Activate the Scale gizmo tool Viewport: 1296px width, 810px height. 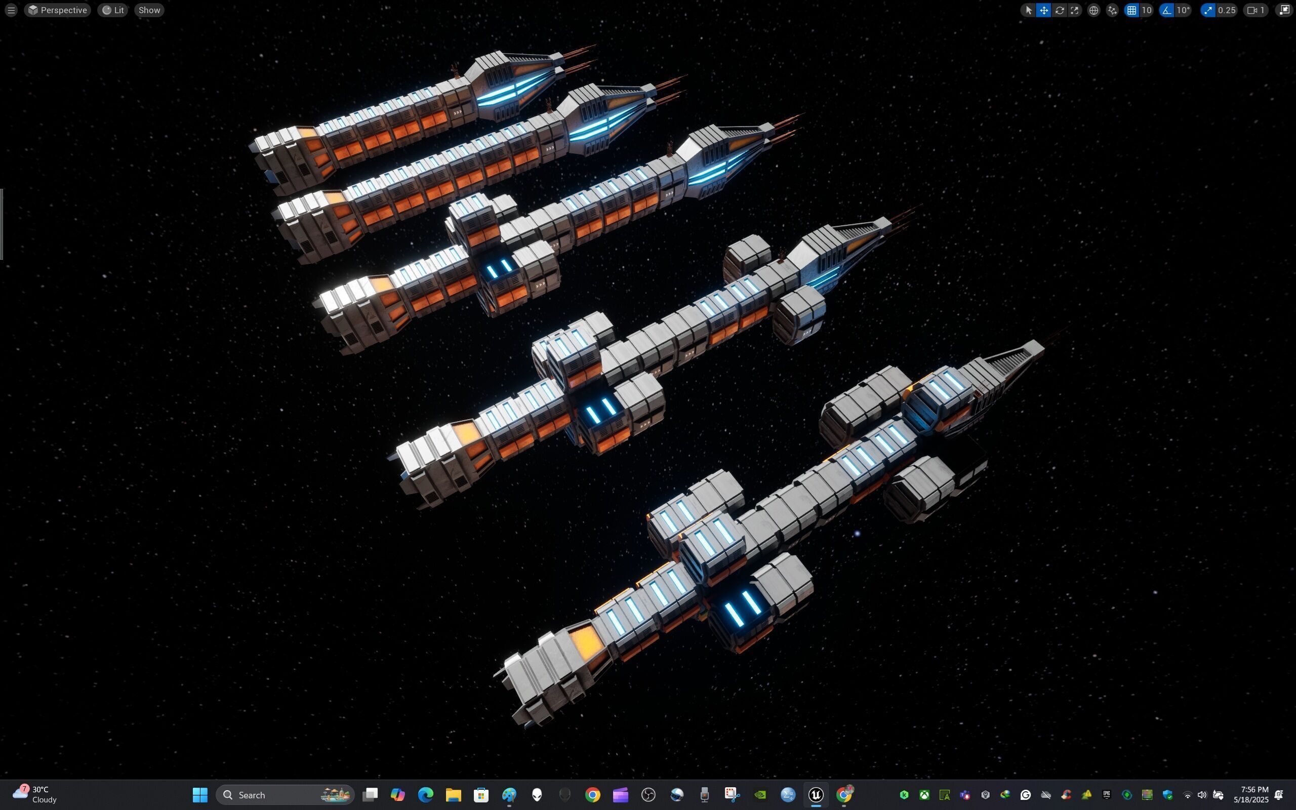coord(1074,10)
